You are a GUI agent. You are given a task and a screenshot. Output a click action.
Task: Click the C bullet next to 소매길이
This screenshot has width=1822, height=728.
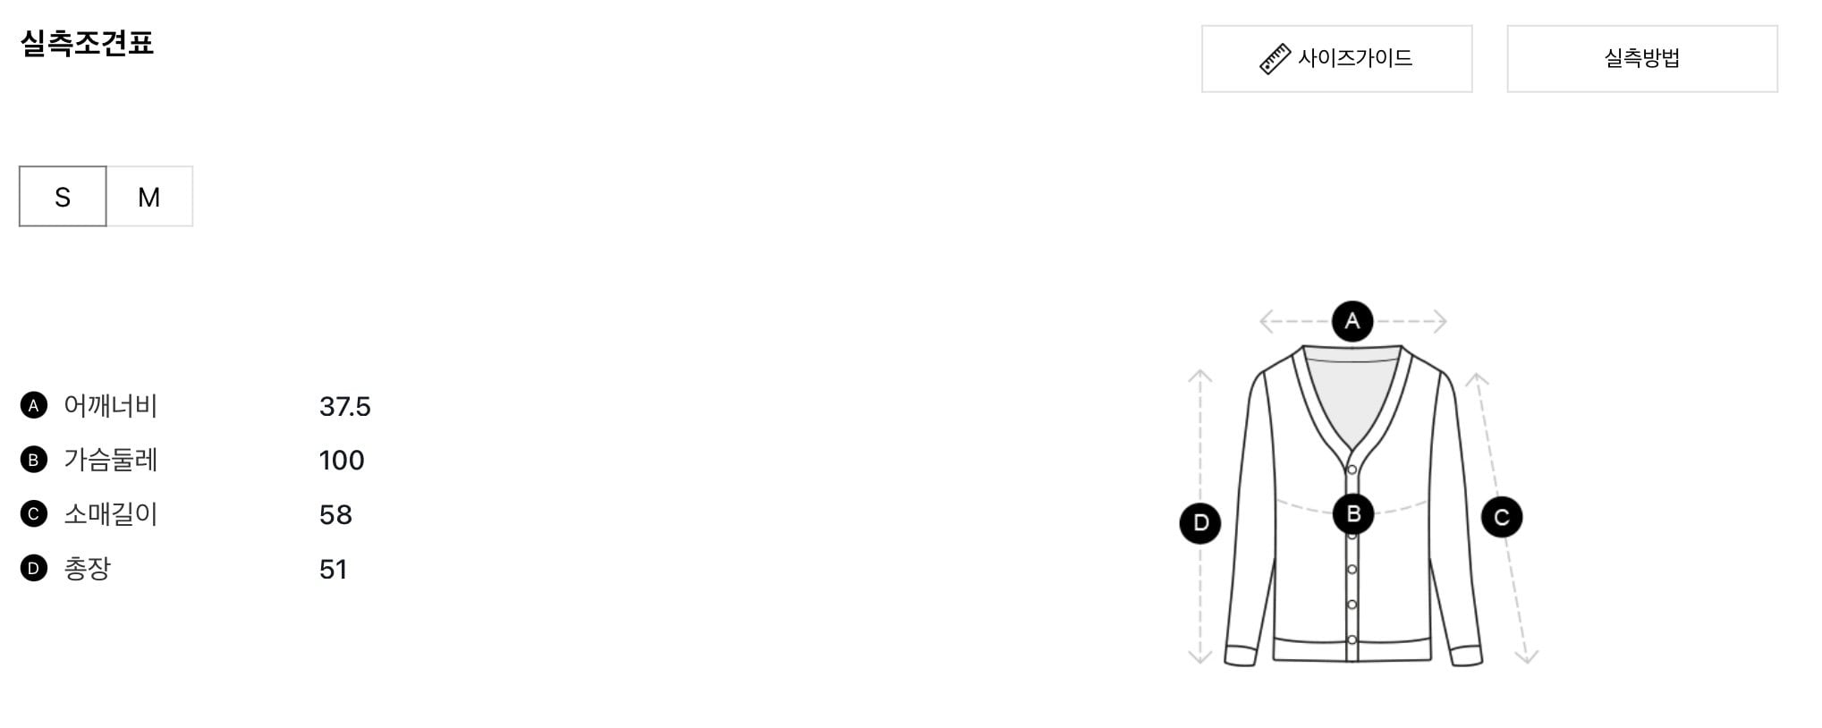click(x=34, y=514)
